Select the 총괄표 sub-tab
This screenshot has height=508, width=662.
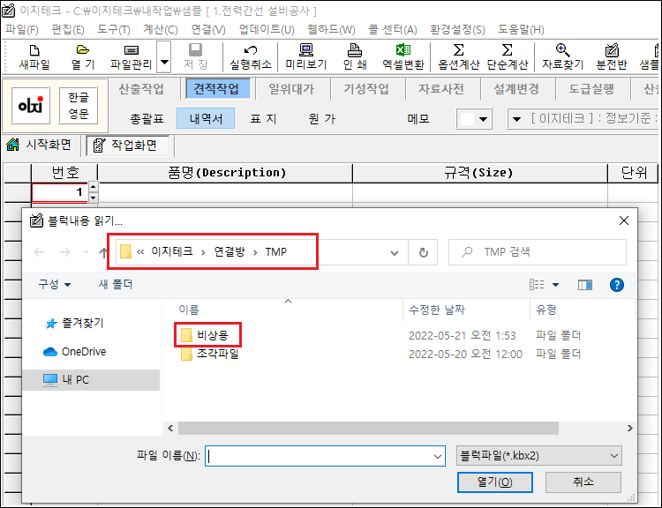click(147, 118)
